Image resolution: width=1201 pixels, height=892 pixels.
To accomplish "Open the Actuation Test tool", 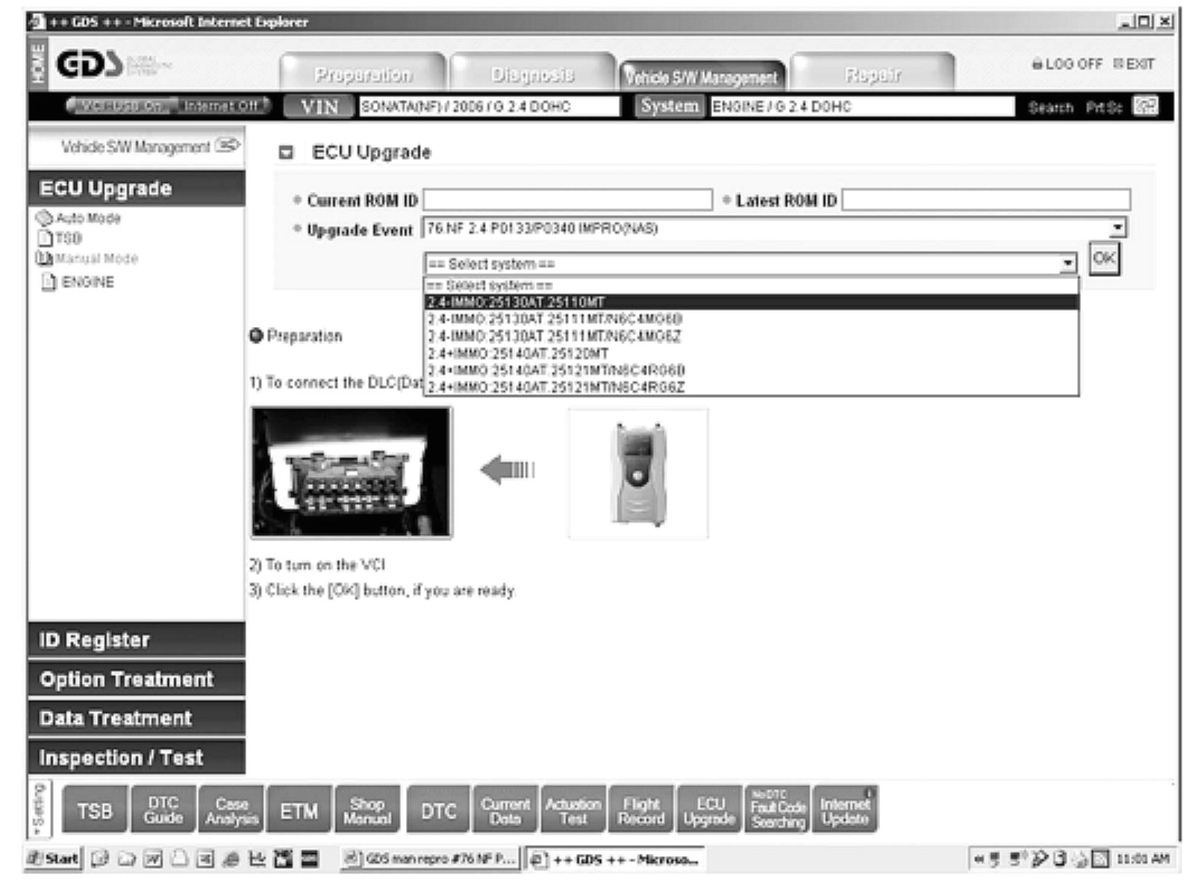I will 573,810.
